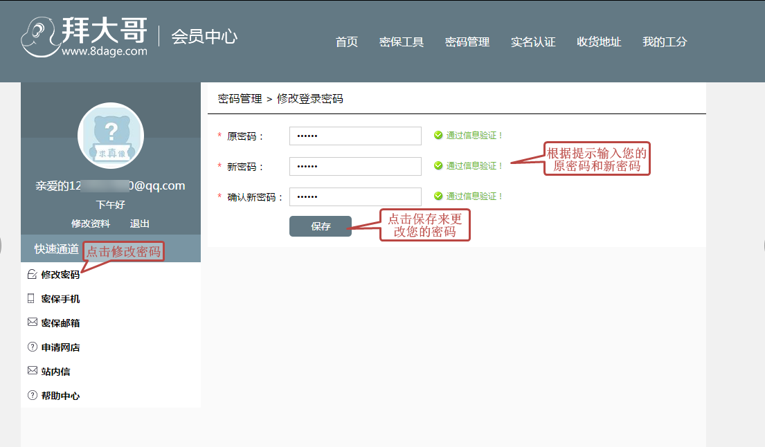
Task: Select 修改密码 in quick access list
Action: (60, 275)
